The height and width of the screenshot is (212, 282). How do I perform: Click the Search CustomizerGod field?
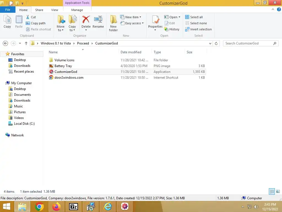(251, 43)
